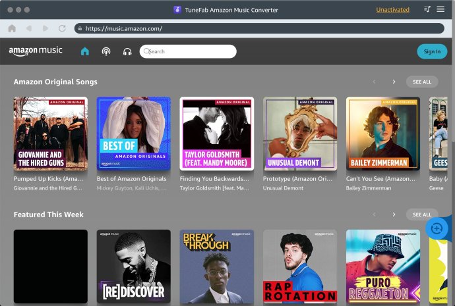
Task: Show next Amazon Original Songs items
Action: tap(394, 82)
